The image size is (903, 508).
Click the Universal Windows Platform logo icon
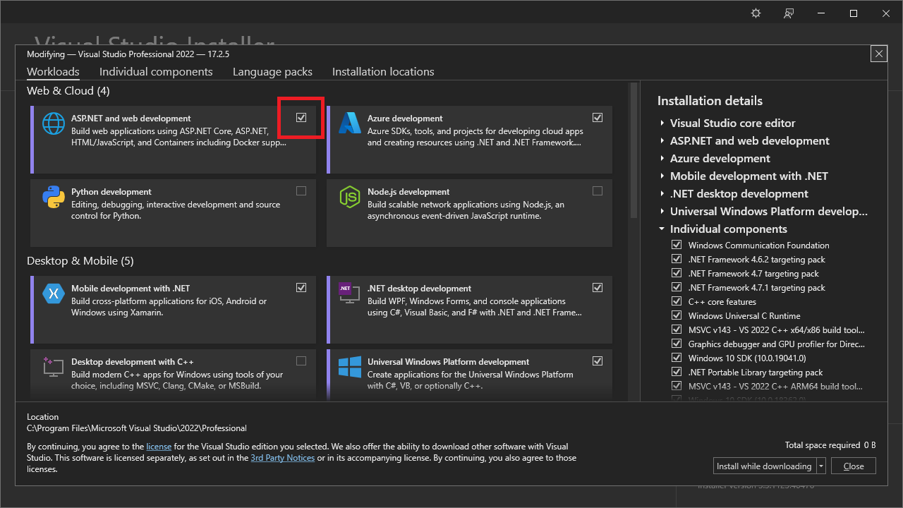pos(350,367)
